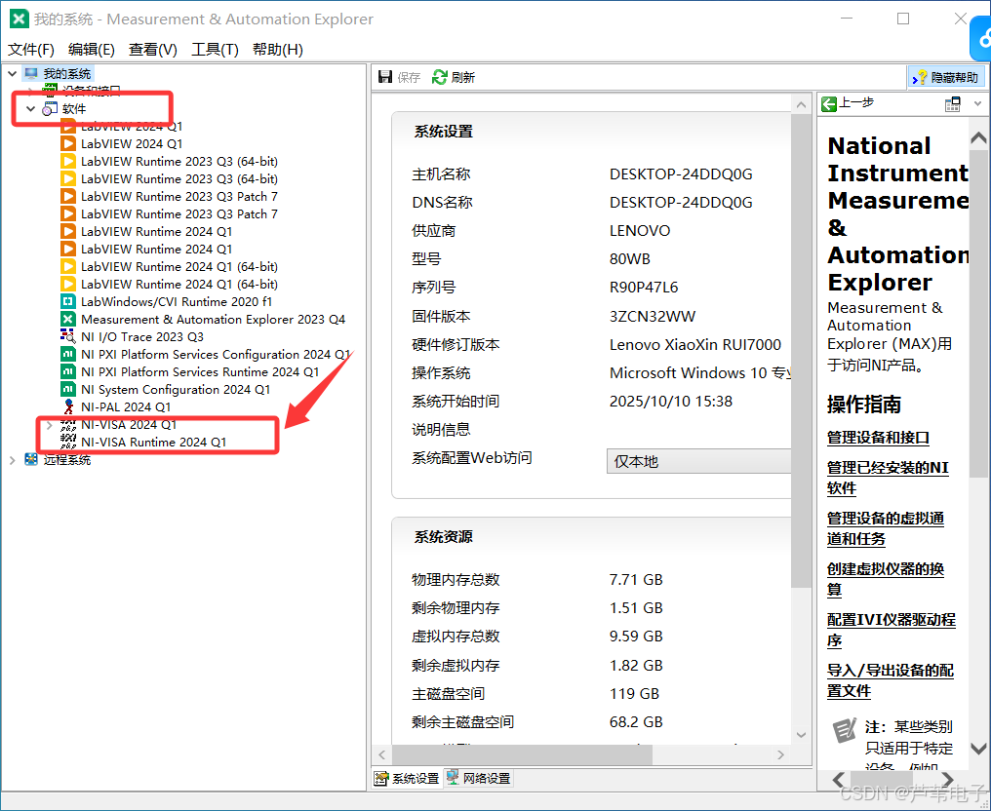Open the 查看(V) menu
Screen dimensions: 991x811
coord(153,50)
